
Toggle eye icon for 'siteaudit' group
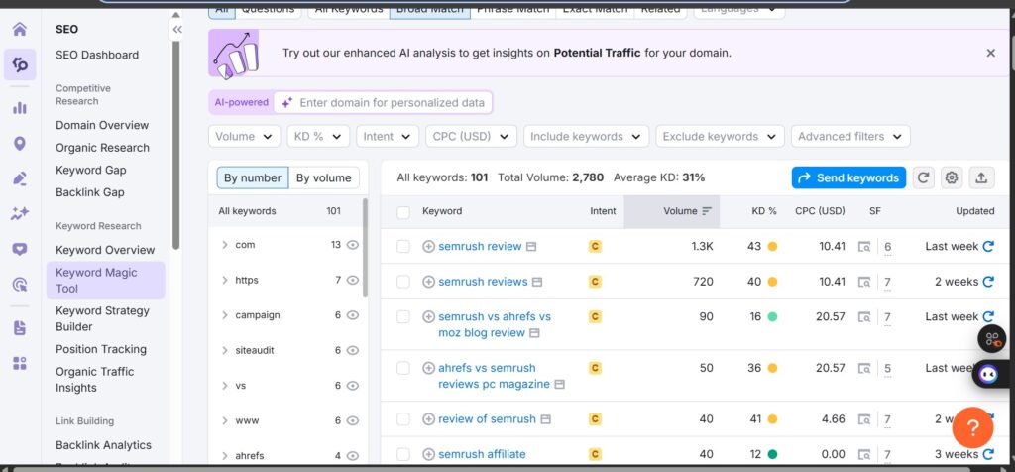pyautogui.click(x=352, y=350)
